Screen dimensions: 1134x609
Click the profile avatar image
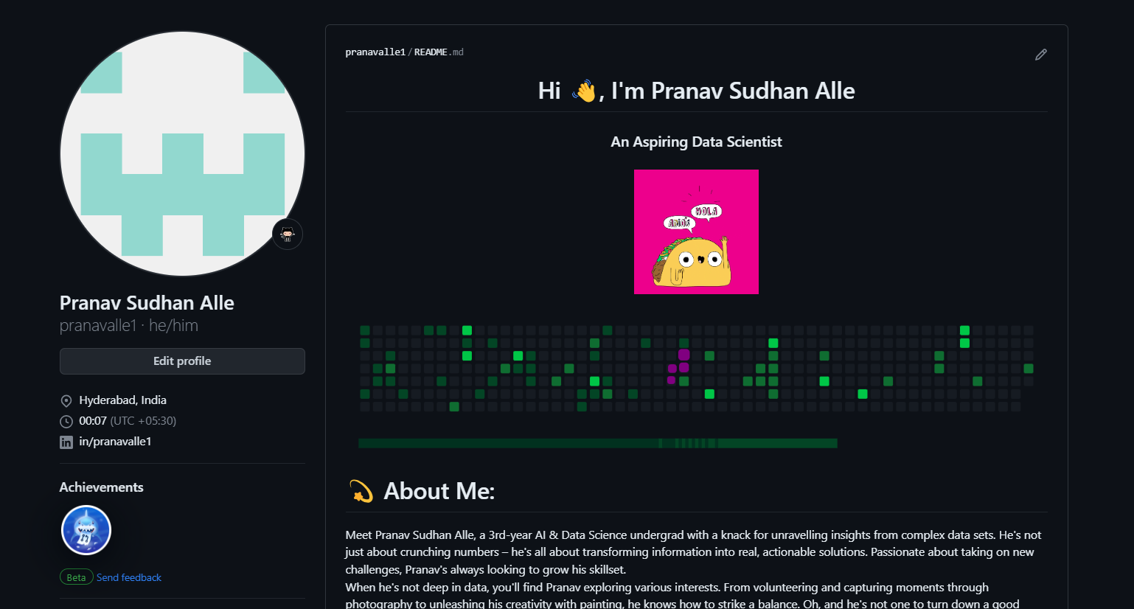pos(182,153)
